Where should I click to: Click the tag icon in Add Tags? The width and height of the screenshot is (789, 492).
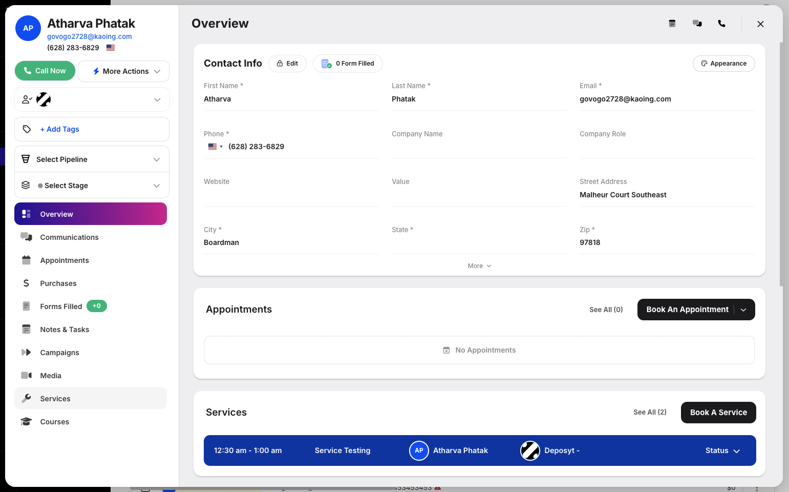click(x=27, y=129)
